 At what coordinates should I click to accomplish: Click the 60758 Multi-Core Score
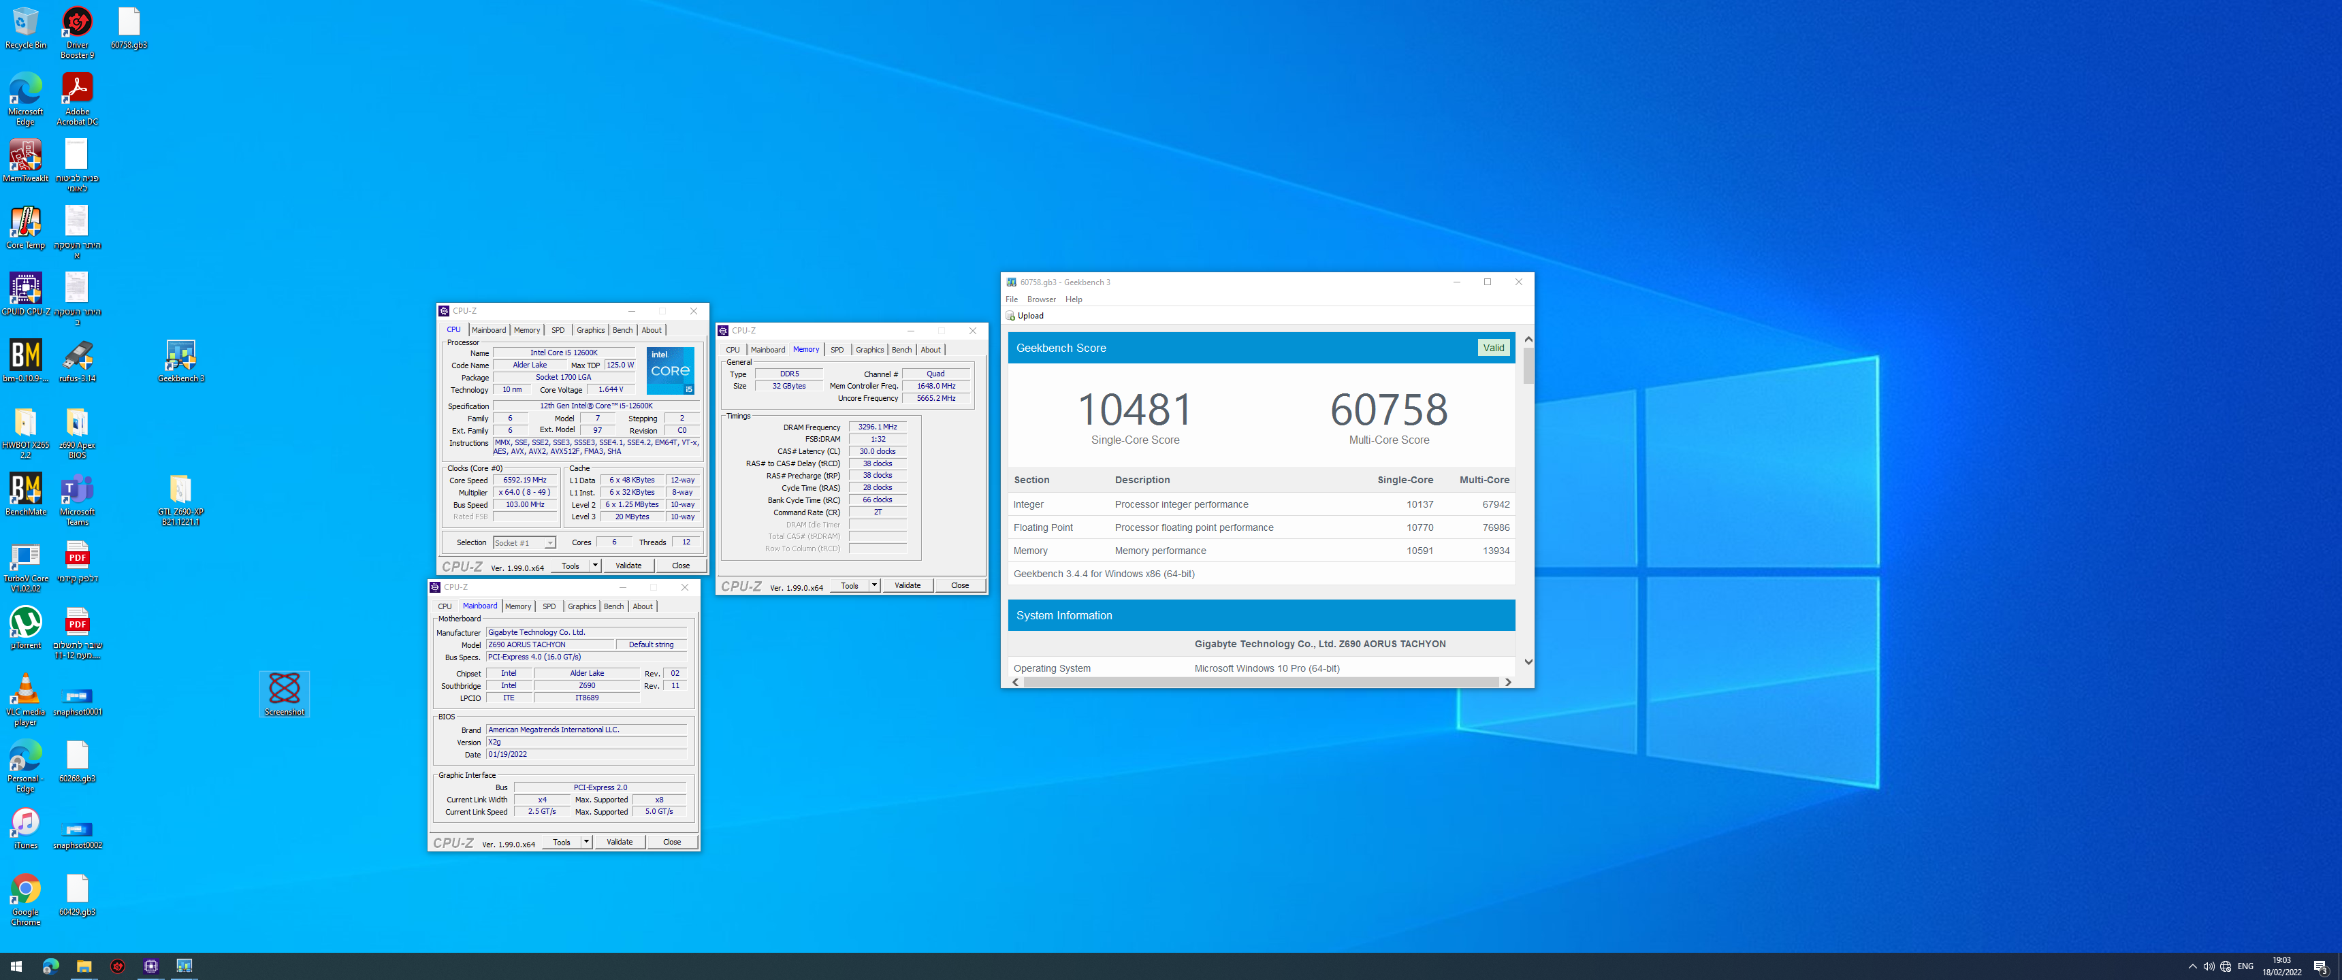click(x=1388, y=409)
